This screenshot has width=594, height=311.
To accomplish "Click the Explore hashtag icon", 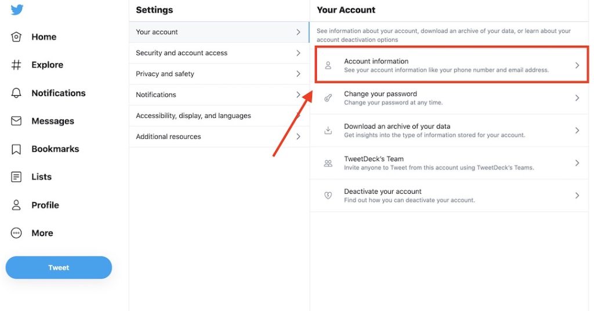I will (16, 65).
